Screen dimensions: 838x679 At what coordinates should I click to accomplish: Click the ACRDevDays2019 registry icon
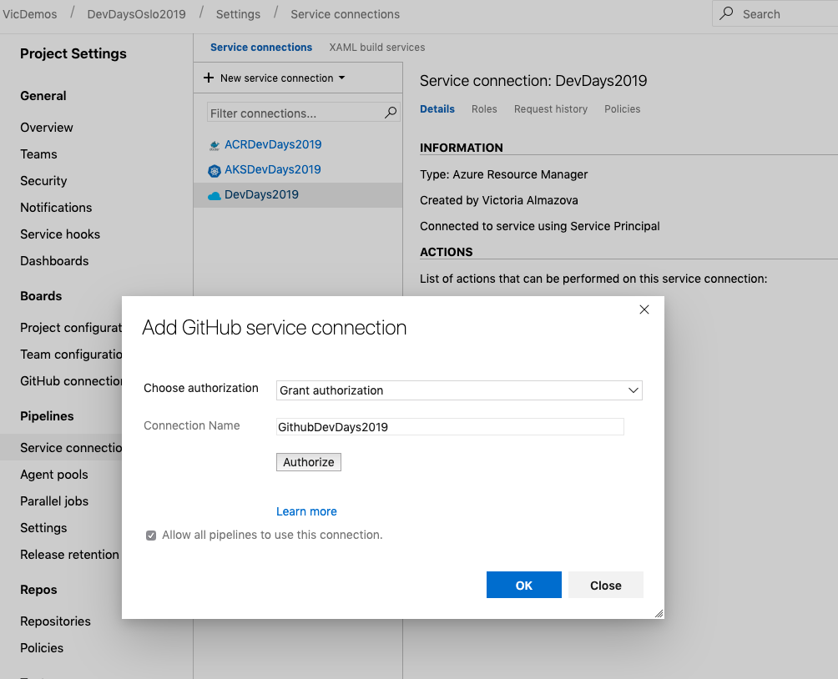pos(215,143)
